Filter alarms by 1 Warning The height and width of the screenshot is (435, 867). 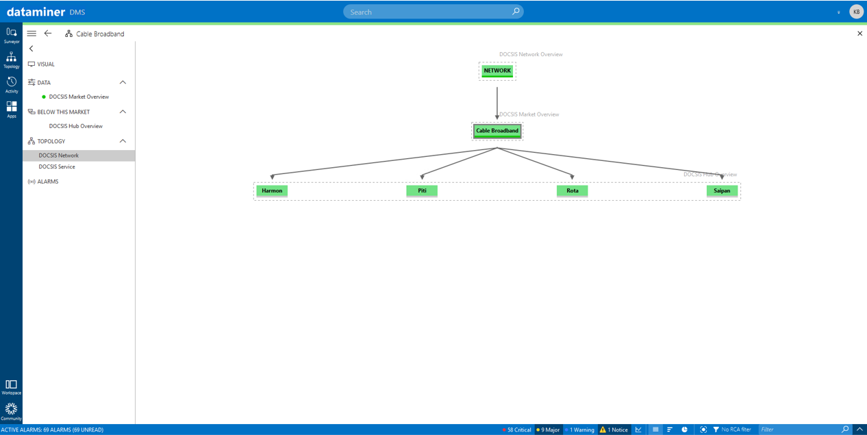580,430
